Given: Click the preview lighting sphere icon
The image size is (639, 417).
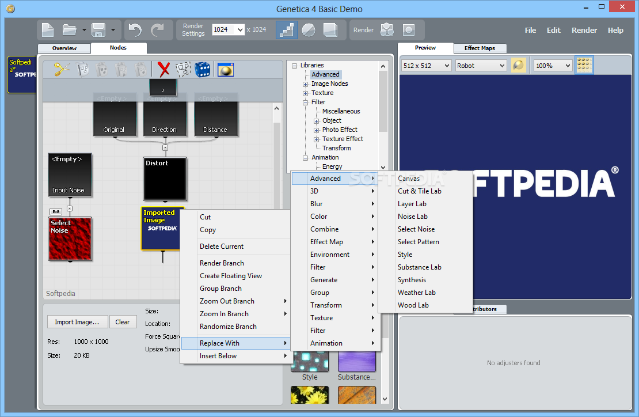Looking at the screenshot, I should click(518, 65).
